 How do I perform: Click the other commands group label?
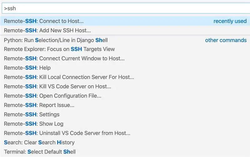226,40
